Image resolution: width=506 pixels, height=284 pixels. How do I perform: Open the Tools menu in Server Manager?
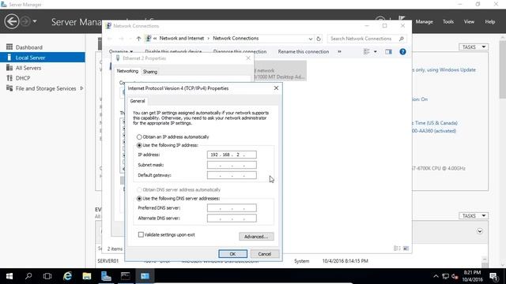(448, 21)
